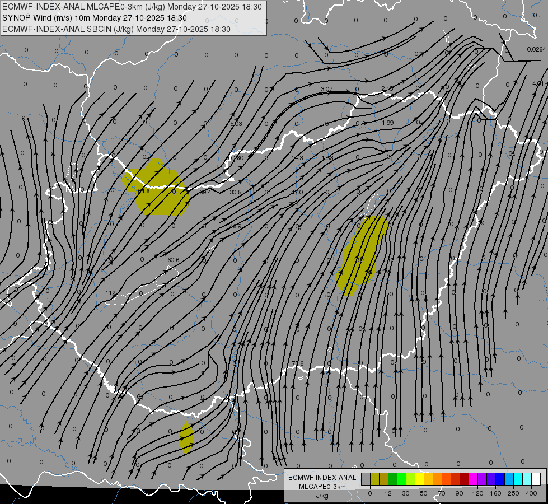Viewport: 548px width, 504px height.
Task: Click the MLCAPE0-3km title line in header
Action: tap(132, 7)
